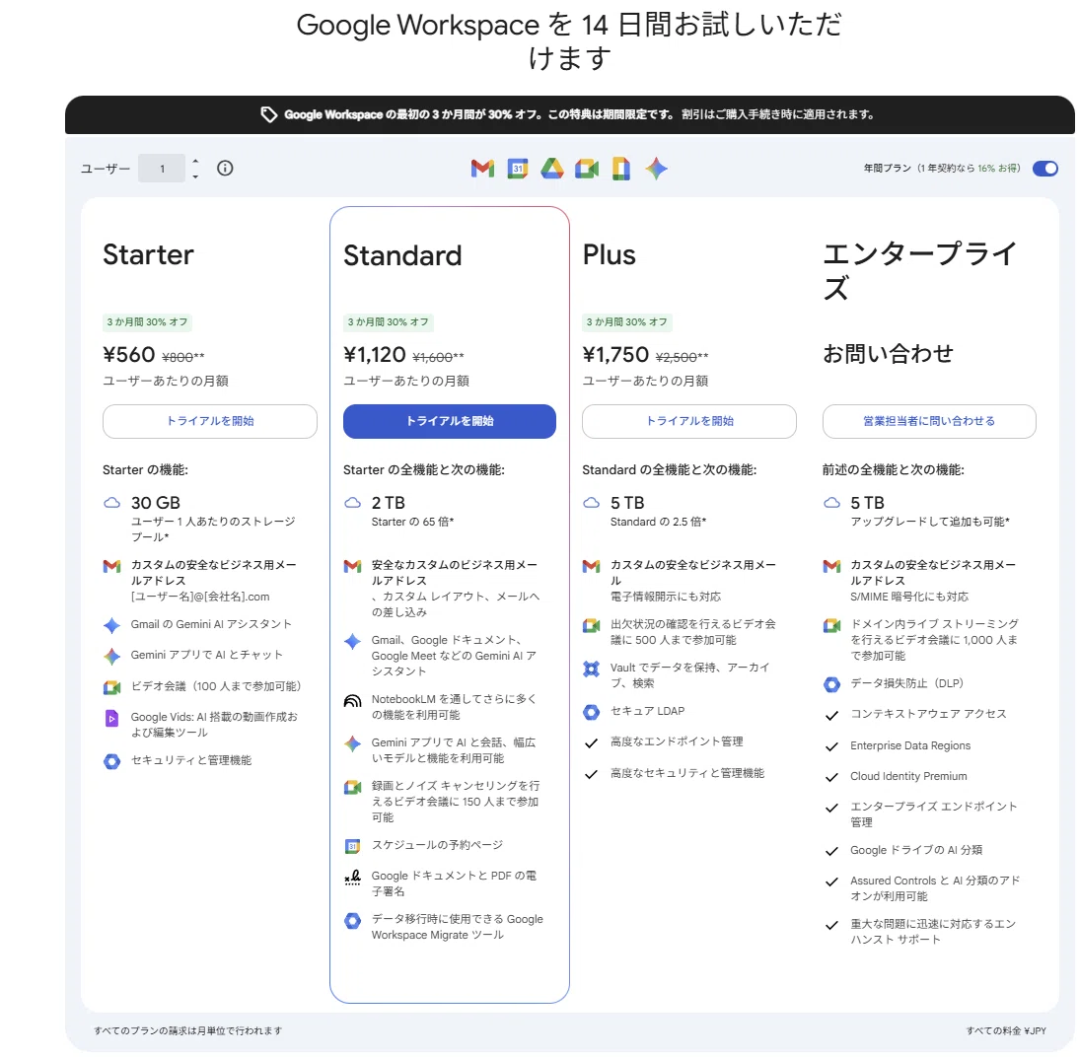1079x1058 pixels.
Task: Click the eSignature icon in Standard list
Action: click(x=352, y=878)
